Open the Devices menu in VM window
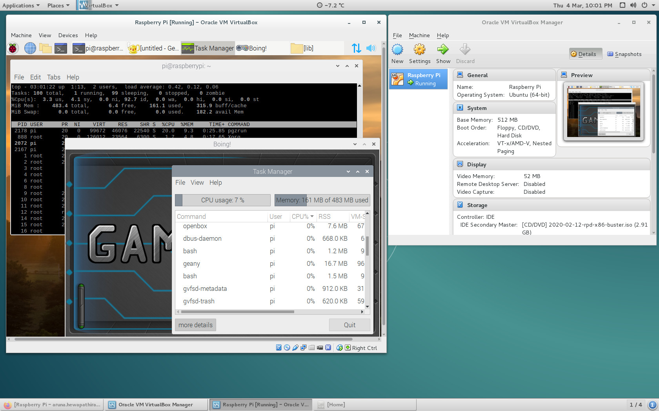 [68, 35]
